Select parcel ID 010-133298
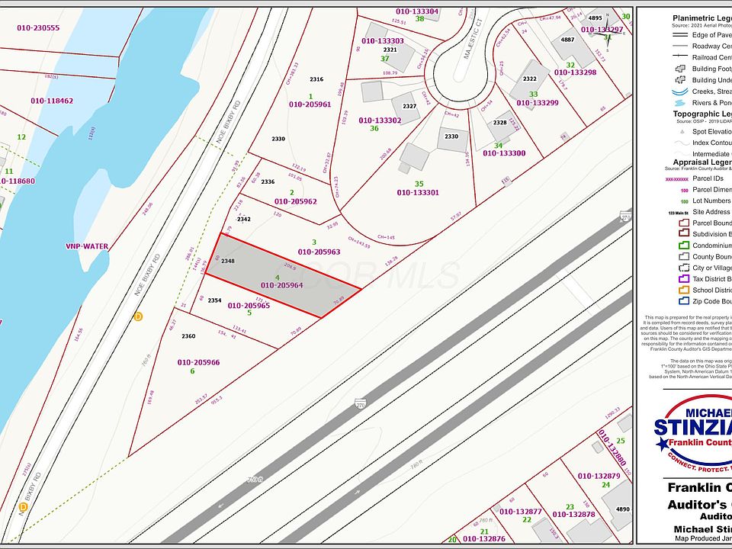The height and width of the screenshot is (549, 732). 575,72
